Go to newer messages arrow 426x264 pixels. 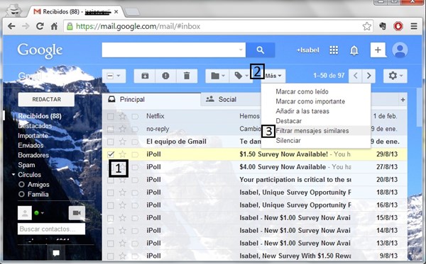point(356,76)
